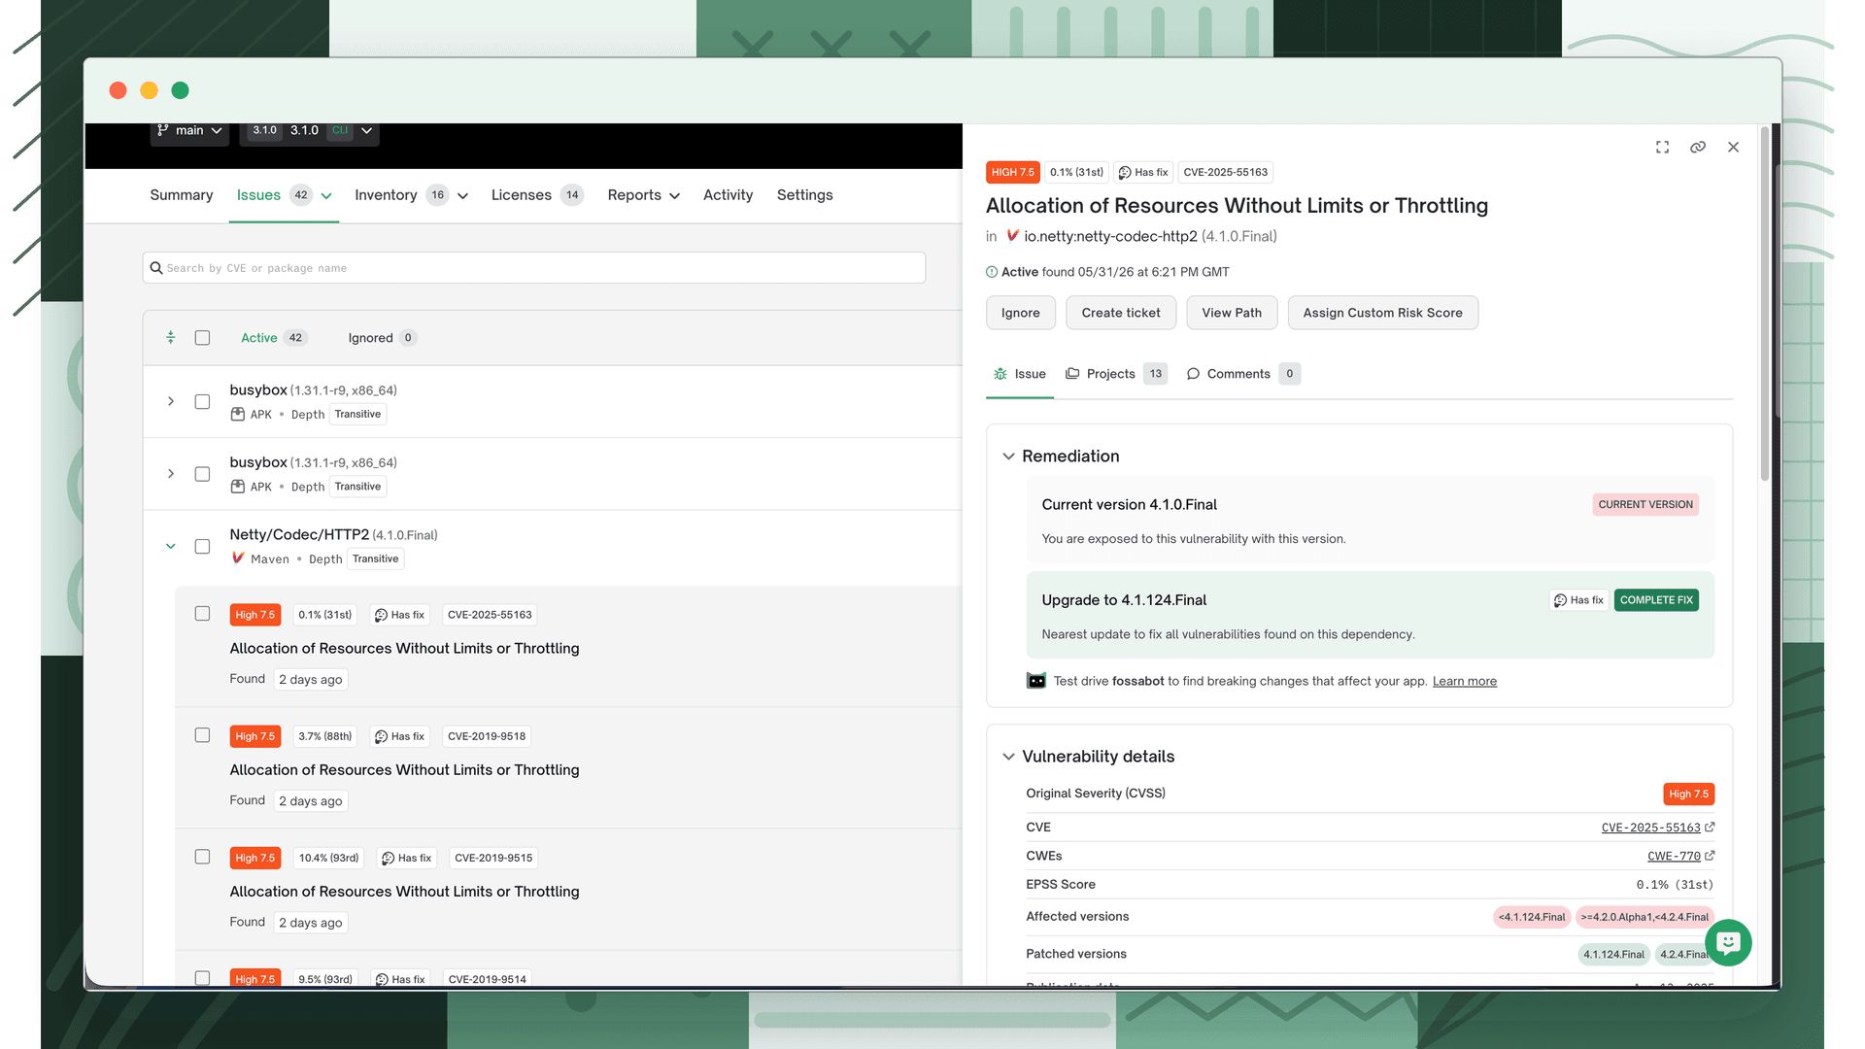Click the Active status clock icon
The image size is (1865, 1049).
click(992, 272)
